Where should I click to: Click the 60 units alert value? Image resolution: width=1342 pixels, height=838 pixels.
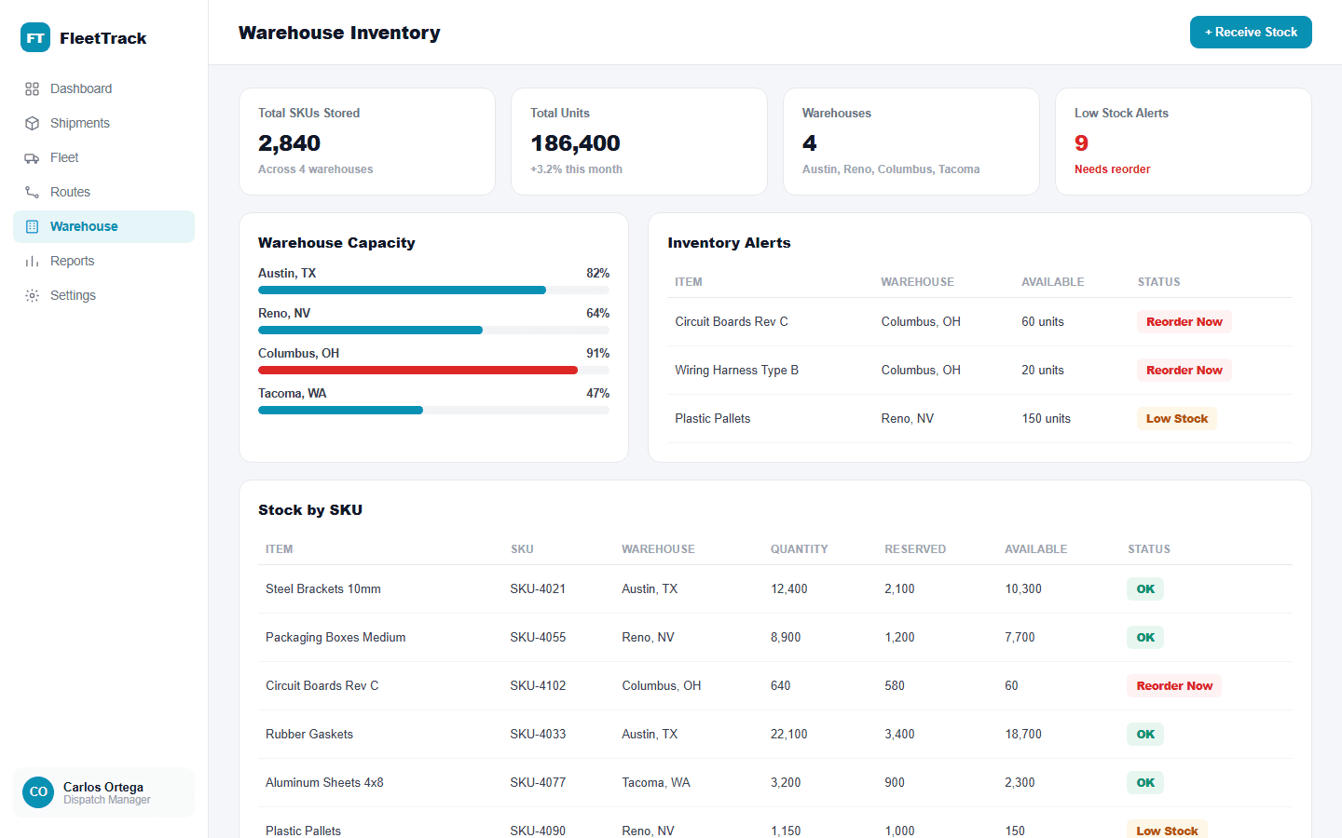(x=1043, y=321)
